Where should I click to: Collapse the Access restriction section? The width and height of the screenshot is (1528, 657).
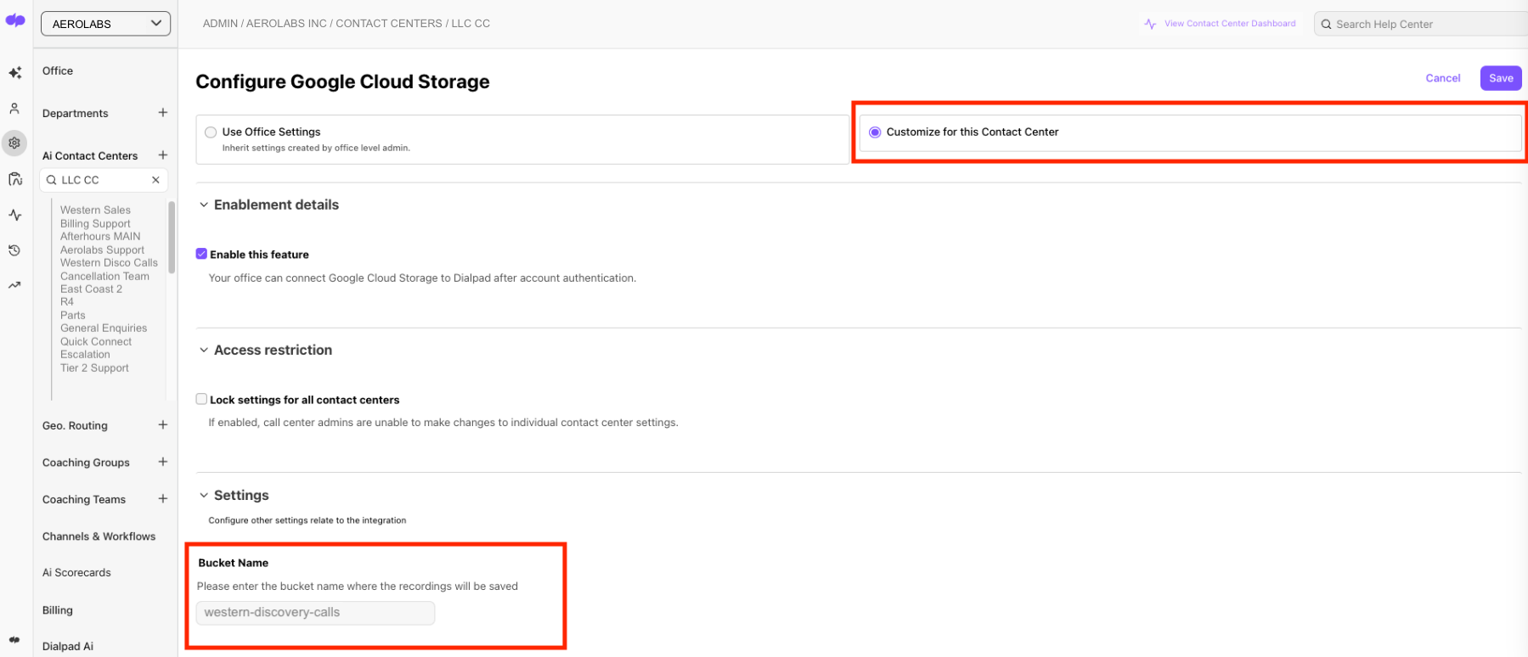point(204,350)
